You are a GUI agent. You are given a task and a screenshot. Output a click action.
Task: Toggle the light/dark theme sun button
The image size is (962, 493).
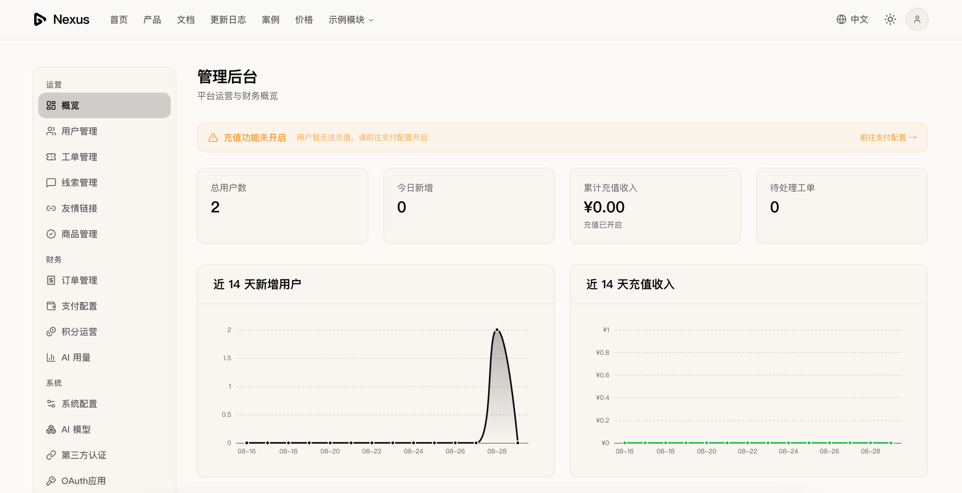click(x=890, y=19)
